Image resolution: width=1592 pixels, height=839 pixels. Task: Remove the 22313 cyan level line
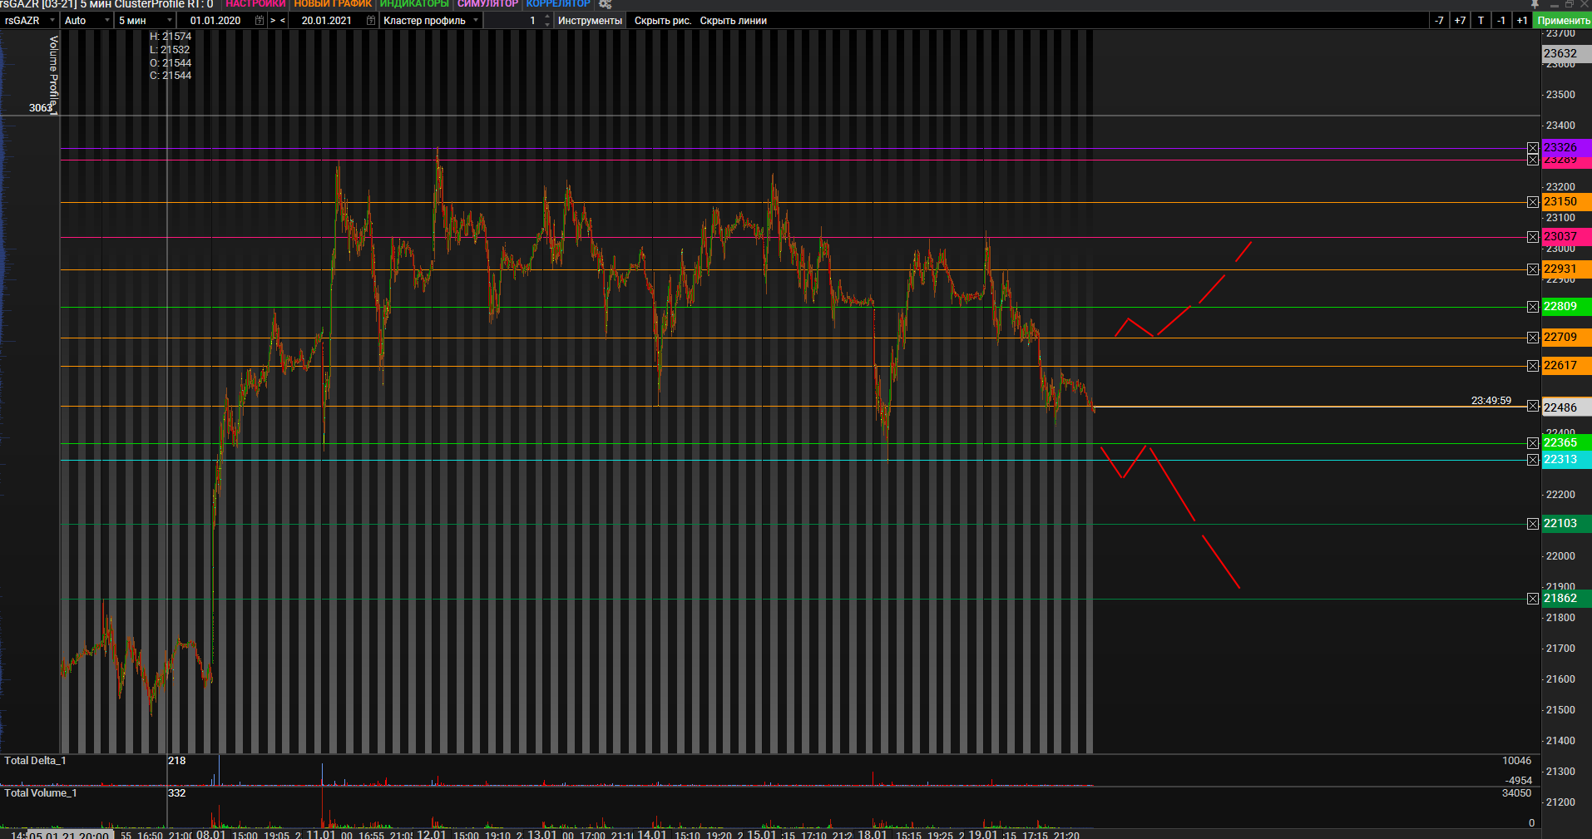coord(1533,460)
